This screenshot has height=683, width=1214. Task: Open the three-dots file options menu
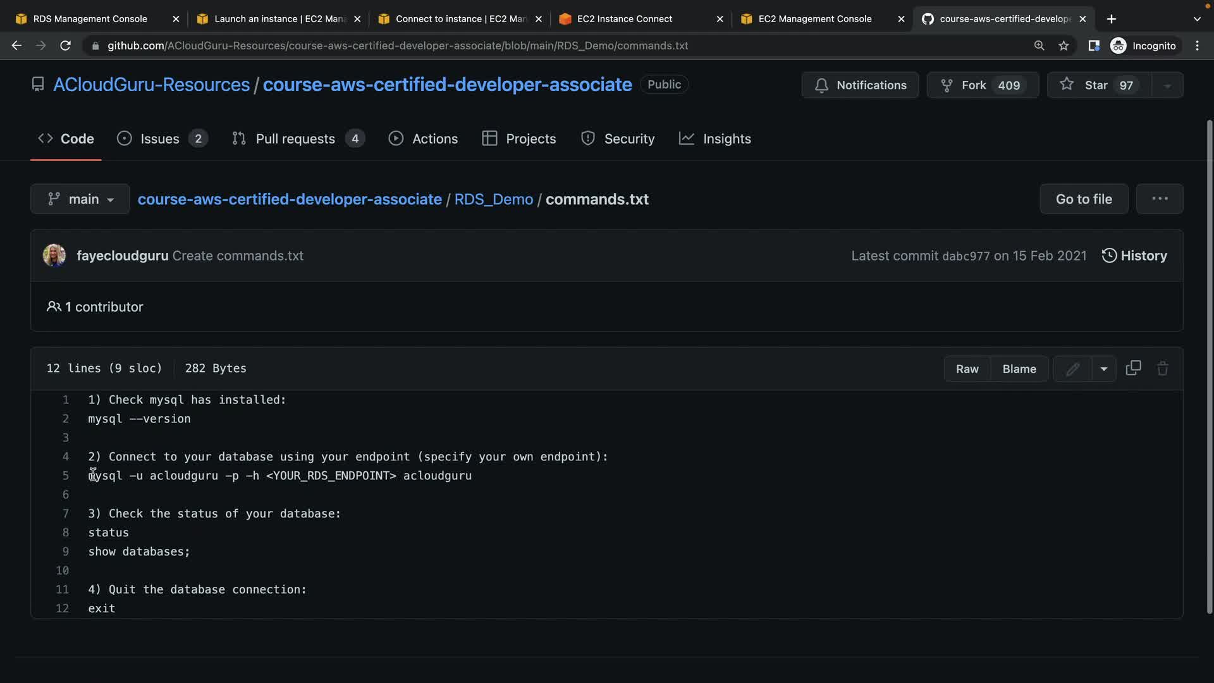click(x=1159, y=199)
